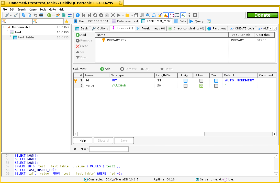280x183 pixels.
Task: Open the Tools menu
Action: click(43, 9)
